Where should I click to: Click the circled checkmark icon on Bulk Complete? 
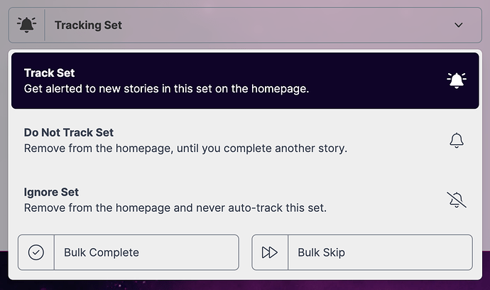[36, 252]
